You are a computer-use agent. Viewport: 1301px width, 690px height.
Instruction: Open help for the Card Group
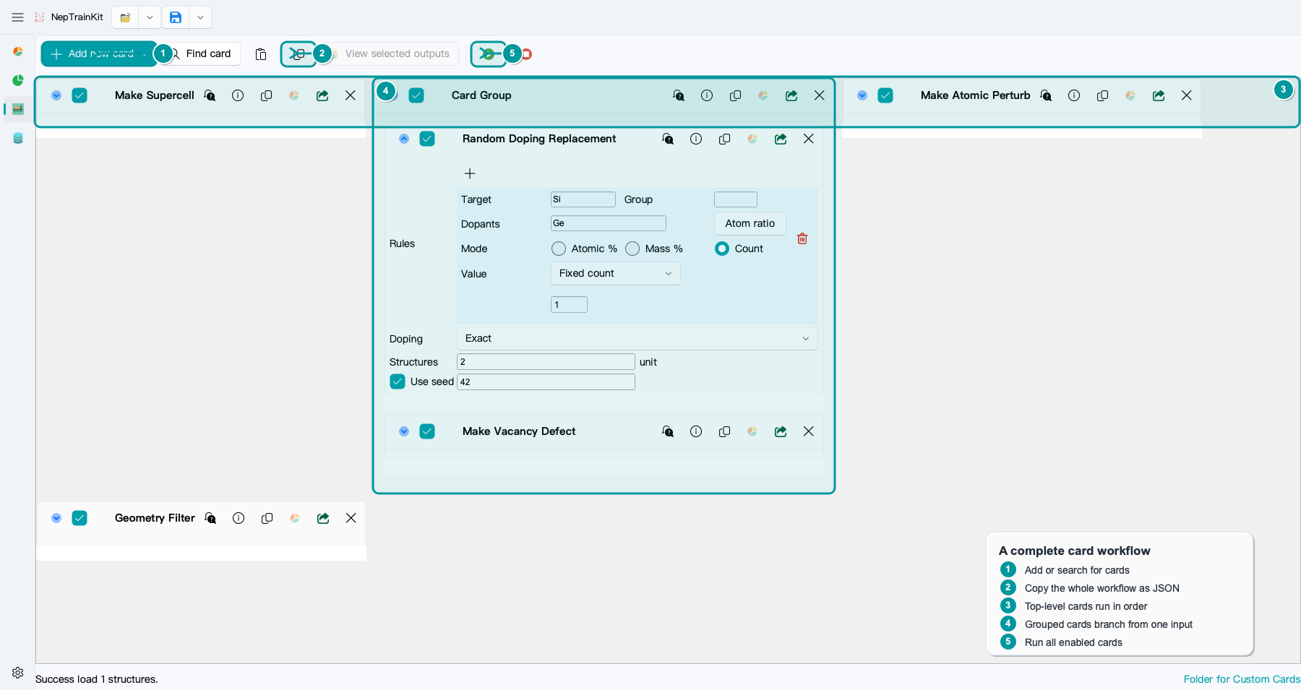[679, 95]
